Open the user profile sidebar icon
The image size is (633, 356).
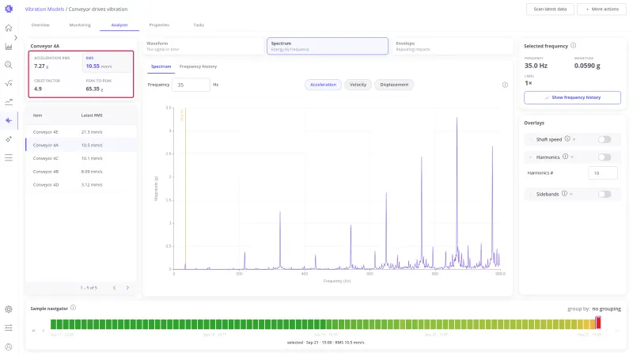tap(9, 347)
